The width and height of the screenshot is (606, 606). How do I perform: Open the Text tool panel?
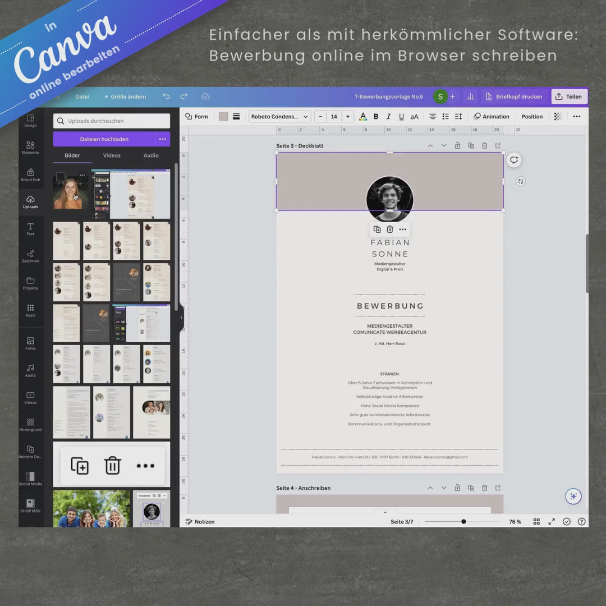(x=30, y=229)
